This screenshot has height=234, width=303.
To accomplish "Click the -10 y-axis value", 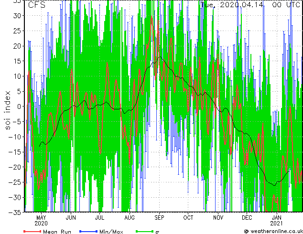I will [x=15, y=137].
